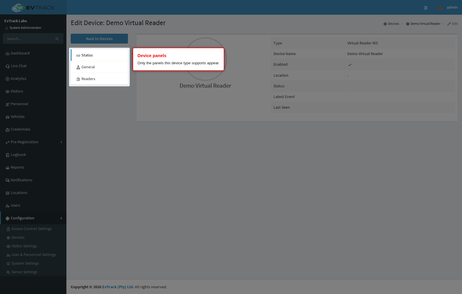Click the Notifications icon in sidebar
The width and height of the screenshot is (462, 294).
point(8,180)
